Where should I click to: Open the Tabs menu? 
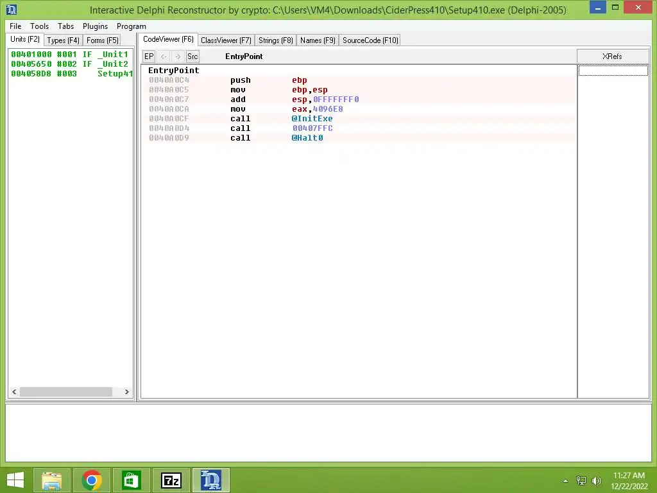[x=66, y=26]
